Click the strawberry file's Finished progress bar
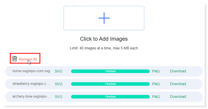The width and height of the screenshot is (208, 109). click(x=110, y=84)
